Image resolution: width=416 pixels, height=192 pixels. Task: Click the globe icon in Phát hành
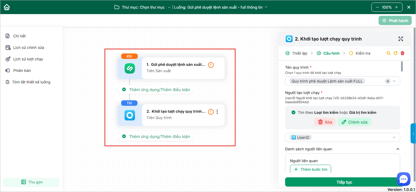pos(384,21)
